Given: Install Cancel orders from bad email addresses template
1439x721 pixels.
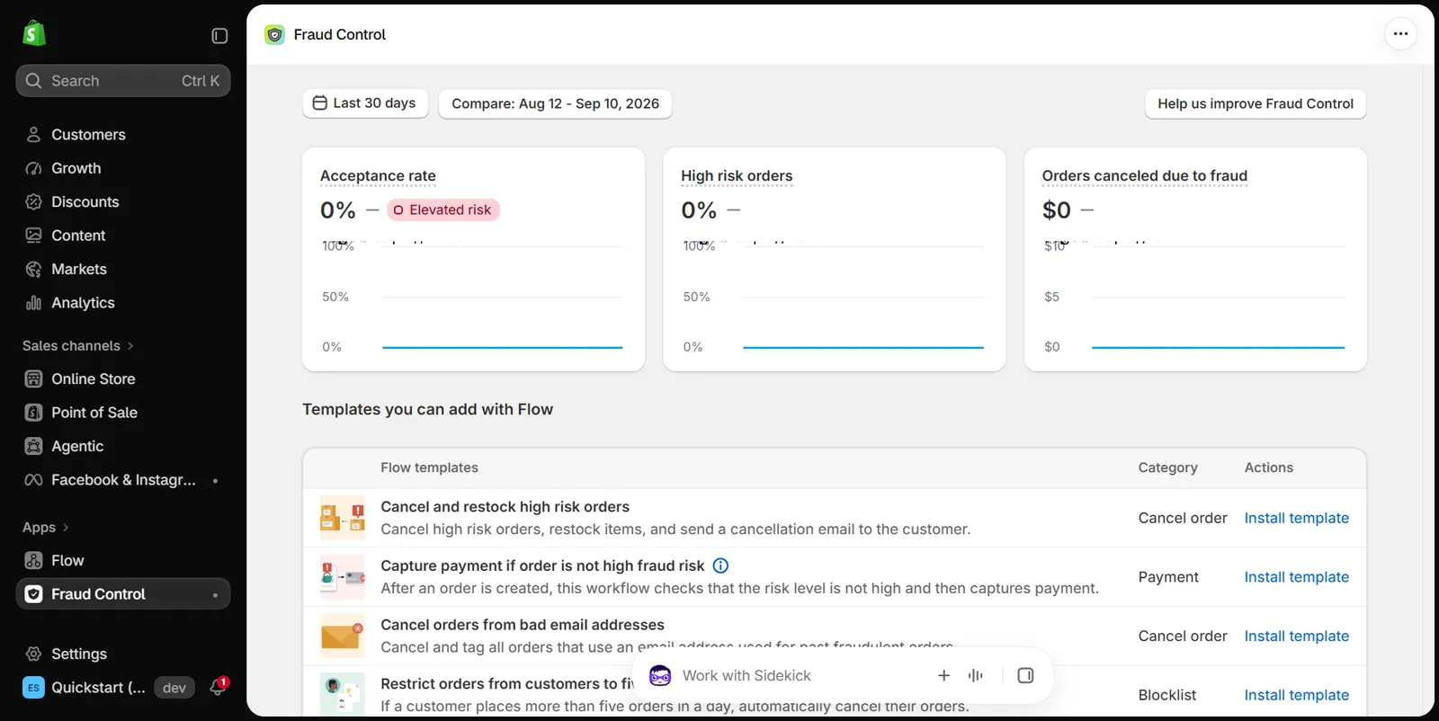Looking at the screenshot, I should [x=1296, y=636].
